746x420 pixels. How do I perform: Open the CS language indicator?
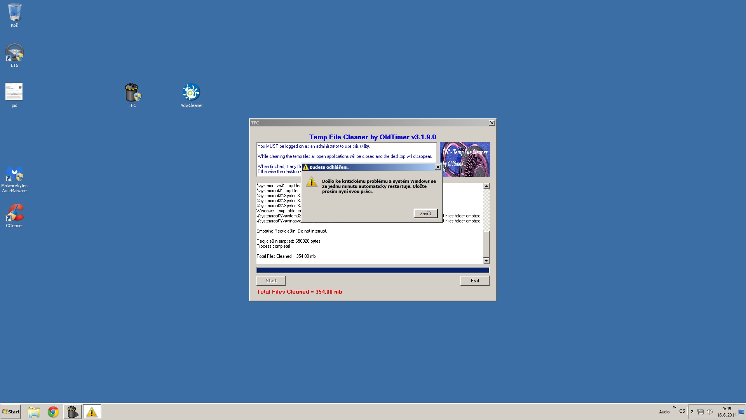pyautogui.click(x=682, y=411)
